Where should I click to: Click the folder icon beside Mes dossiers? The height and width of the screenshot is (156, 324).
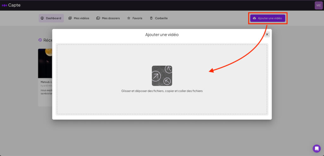[x=98, y=18]
